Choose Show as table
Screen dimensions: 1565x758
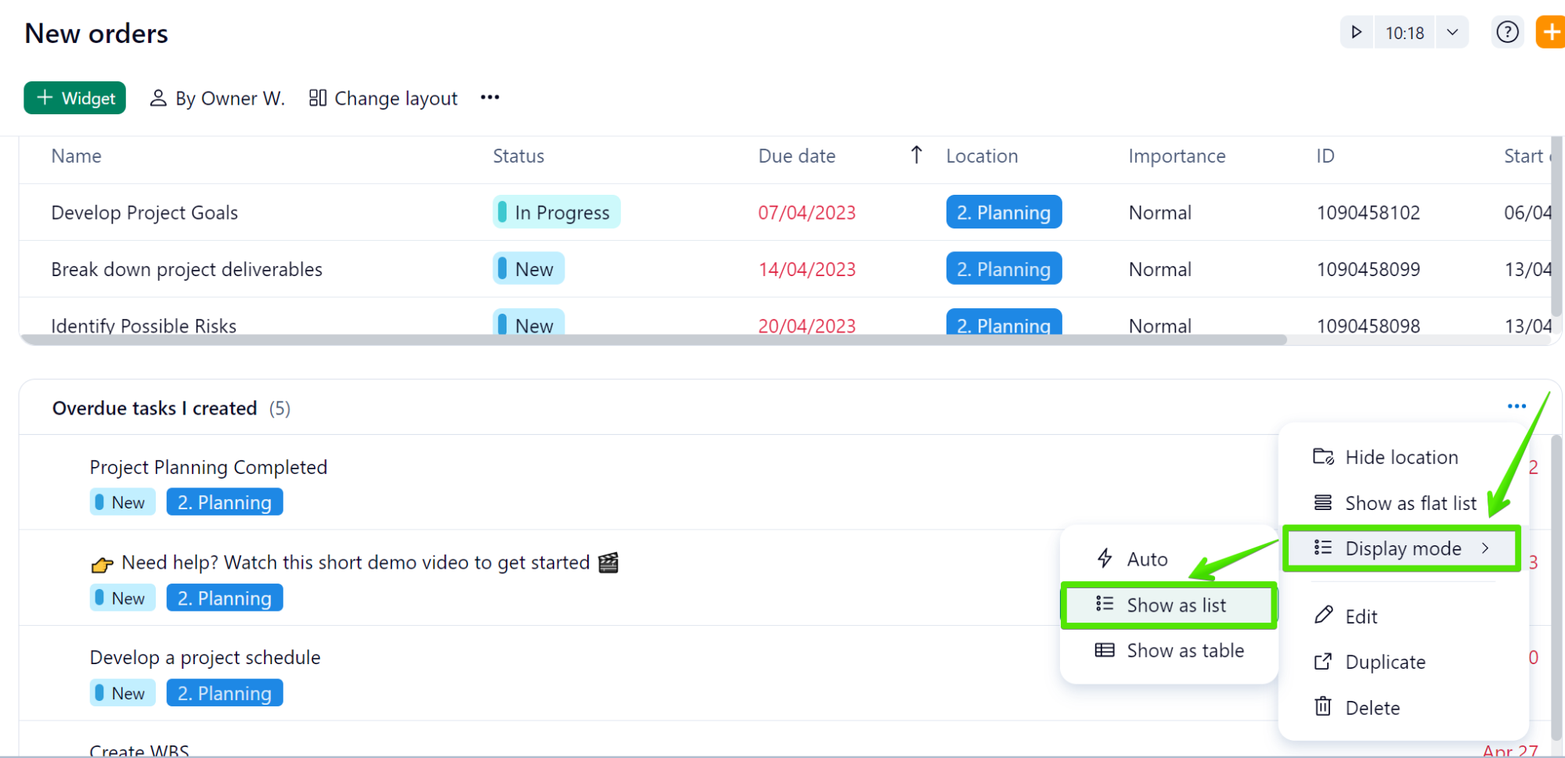(1170, 651)
